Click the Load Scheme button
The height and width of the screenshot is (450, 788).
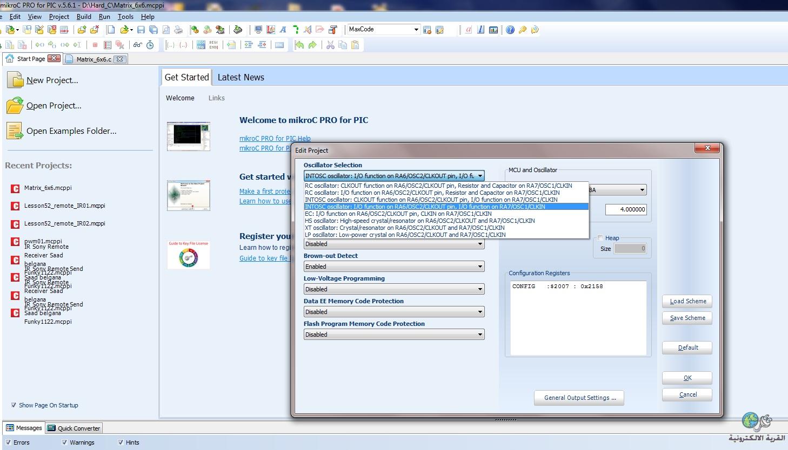[687, 301]
